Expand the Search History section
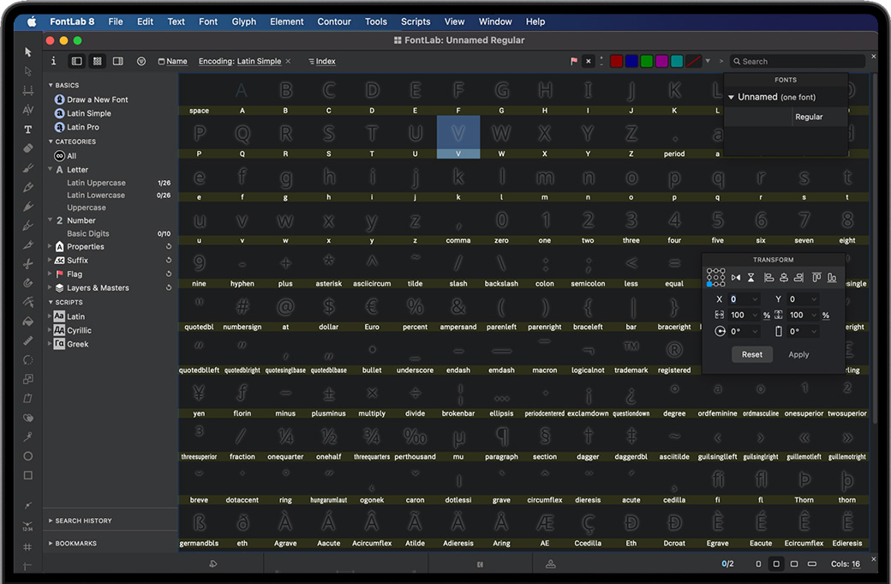Viewport: 891px width, 584px height. click(x=51, y=521)
